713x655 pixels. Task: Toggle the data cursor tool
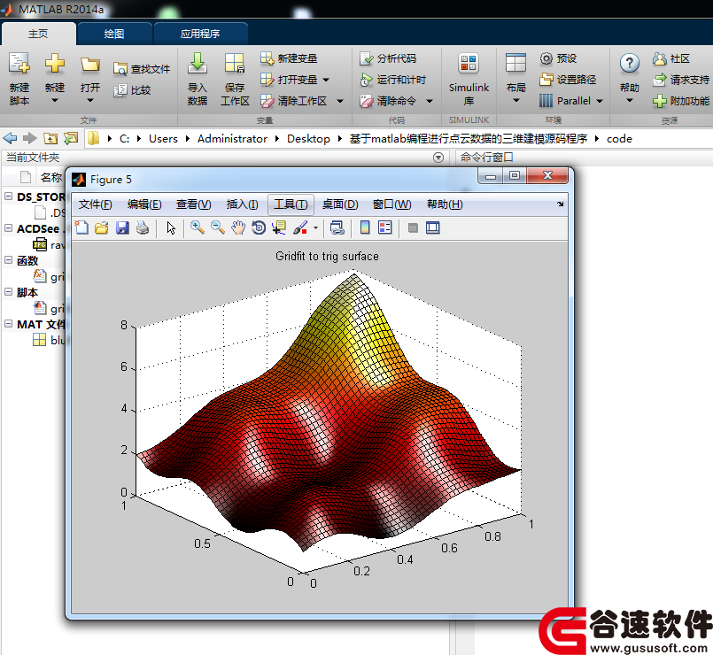pyautogui.click(x=279, y=227)
